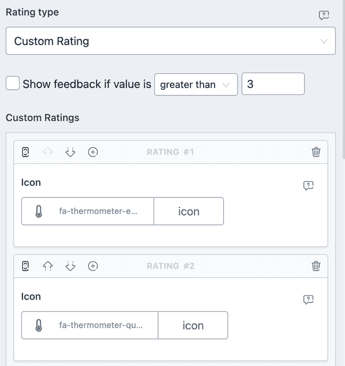Click the Custom Ratings section label

(42, 118)
